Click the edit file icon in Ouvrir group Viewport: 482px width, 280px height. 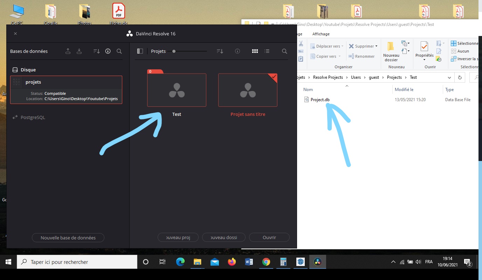tap(439, 51)
